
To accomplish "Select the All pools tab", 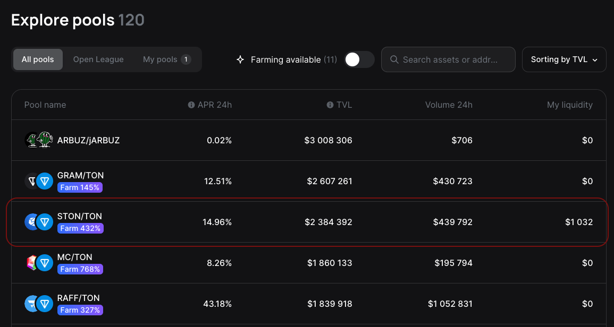I will [x=38, y=59].
